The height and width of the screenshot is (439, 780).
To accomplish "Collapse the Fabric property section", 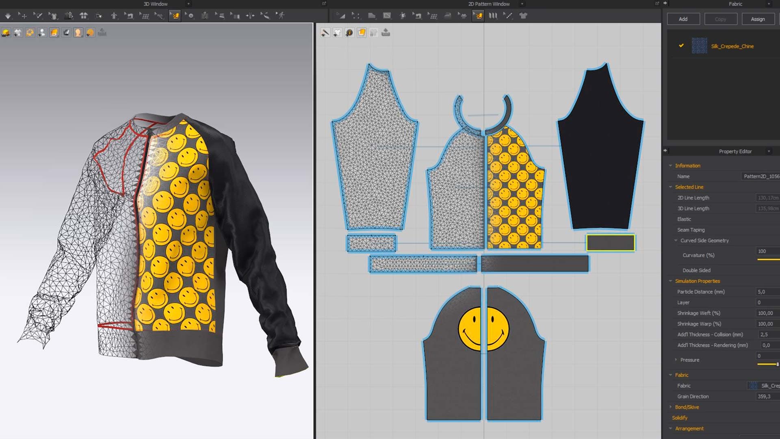I will pyautogui.click(x=670, y=375).
